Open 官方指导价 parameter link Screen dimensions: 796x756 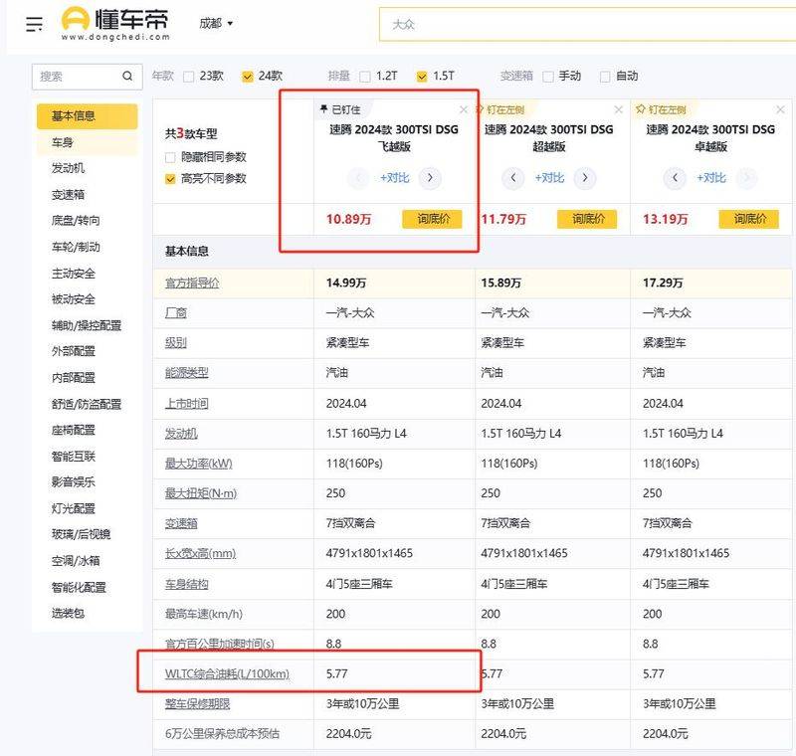tap(192, 283)
